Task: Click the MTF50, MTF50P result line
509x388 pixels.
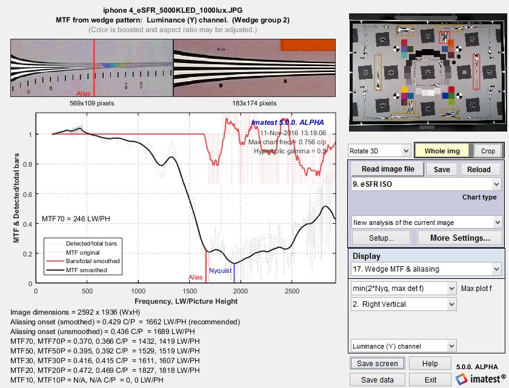Action: click(105, 351)
